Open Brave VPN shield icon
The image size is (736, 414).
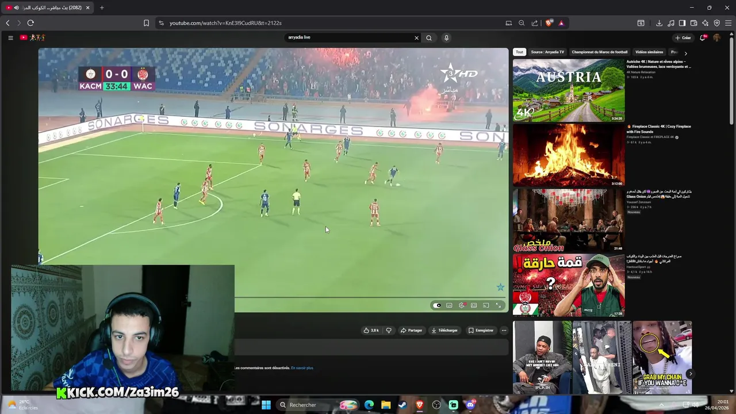716,23
